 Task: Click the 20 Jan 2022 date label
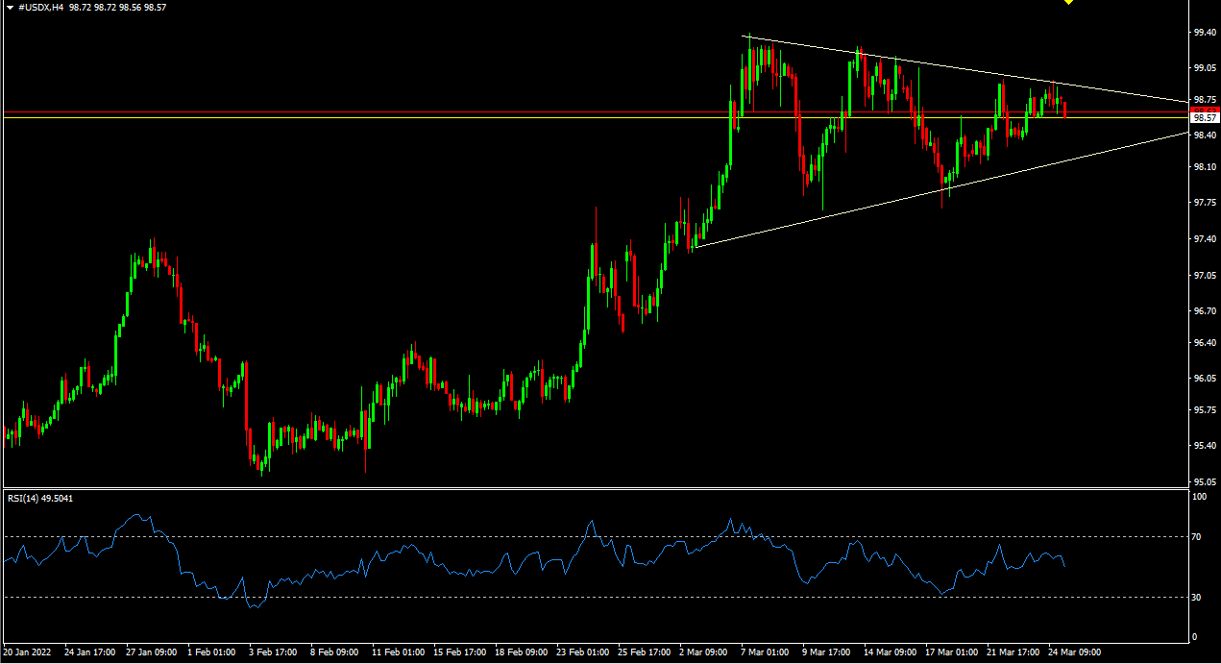pyautogui.click(x=27, y=652)
